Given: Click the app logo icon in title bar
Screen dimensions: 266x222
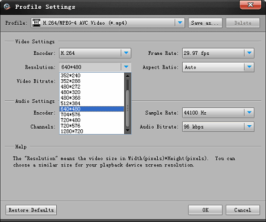Looking at the screenshot, I should click(7, 6).
